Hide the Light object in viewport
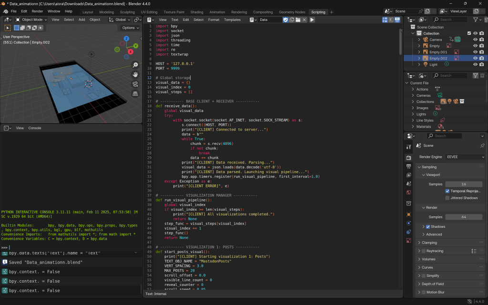Screen dimensions: 488x305 click(x=475, y=64)
